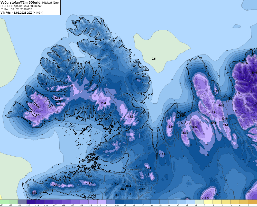Select the -12.4 temperature label
Image resolution: width=257 pixels, height=207 pixels.
click(57, 98)
